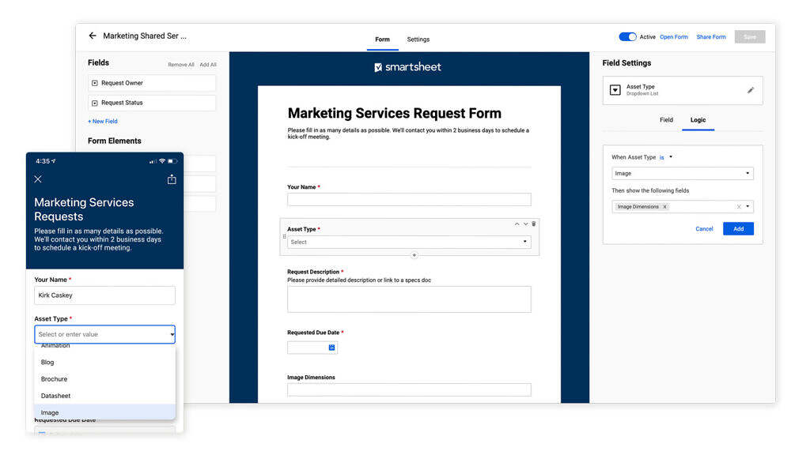This screenshot has height=455, width=810.
Task: Switch to the Field tab in Field Settings
Action: pos(666,120)
